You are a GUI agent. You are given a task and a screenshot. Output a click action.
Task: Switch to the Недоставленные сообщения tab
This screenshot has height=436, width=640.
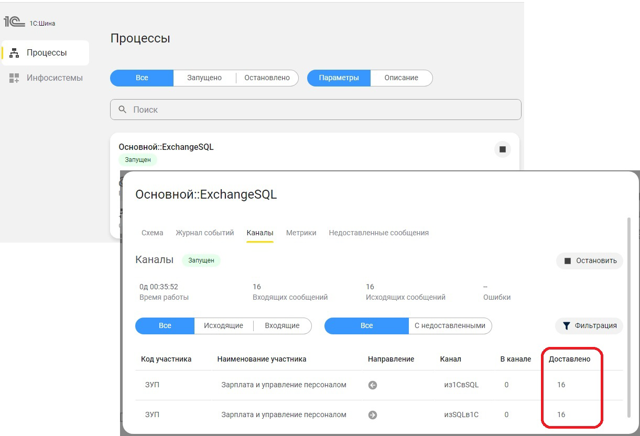[378, 233]
